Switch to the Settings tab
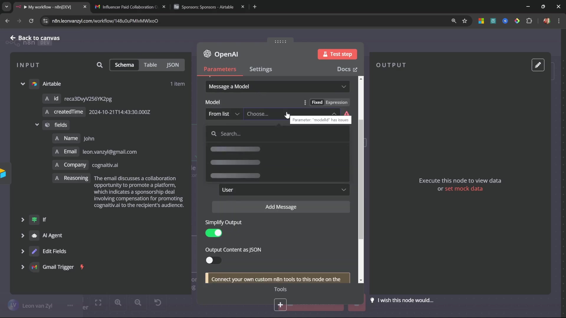The height and width of the screenshot is (318, 566). (x=261, y=69)
